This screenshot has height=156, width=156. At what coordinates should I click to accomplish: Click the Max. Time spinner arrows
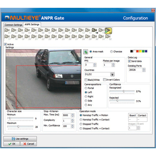pyautogui.click(x=73, y=115)
